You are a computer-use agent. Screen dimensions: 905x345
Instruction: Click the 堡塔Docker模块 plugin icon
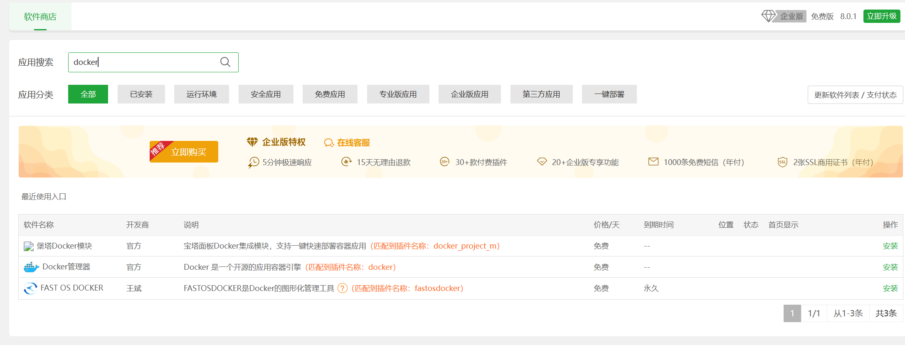(x=29, y=246)
